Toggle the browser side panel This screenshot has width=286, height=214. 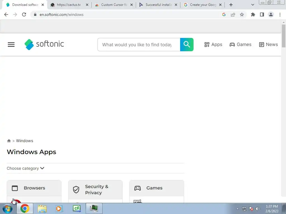(262, 14)
